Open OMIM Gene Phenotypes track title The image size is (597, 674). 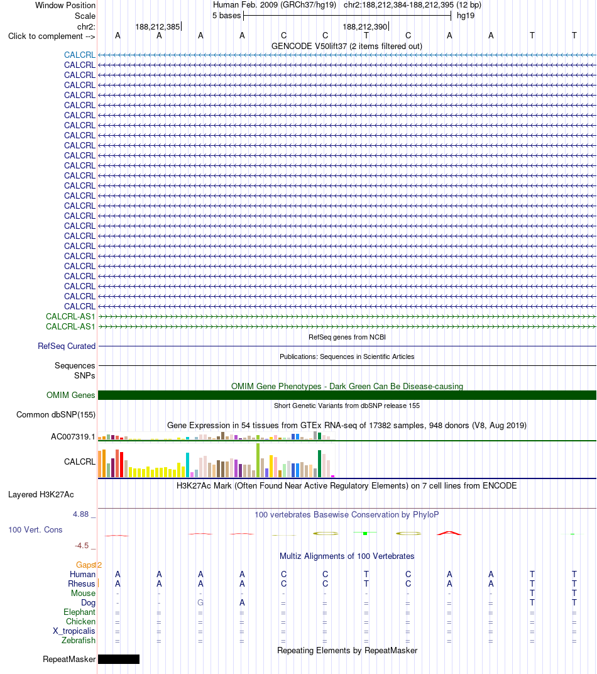pos(347,386)
